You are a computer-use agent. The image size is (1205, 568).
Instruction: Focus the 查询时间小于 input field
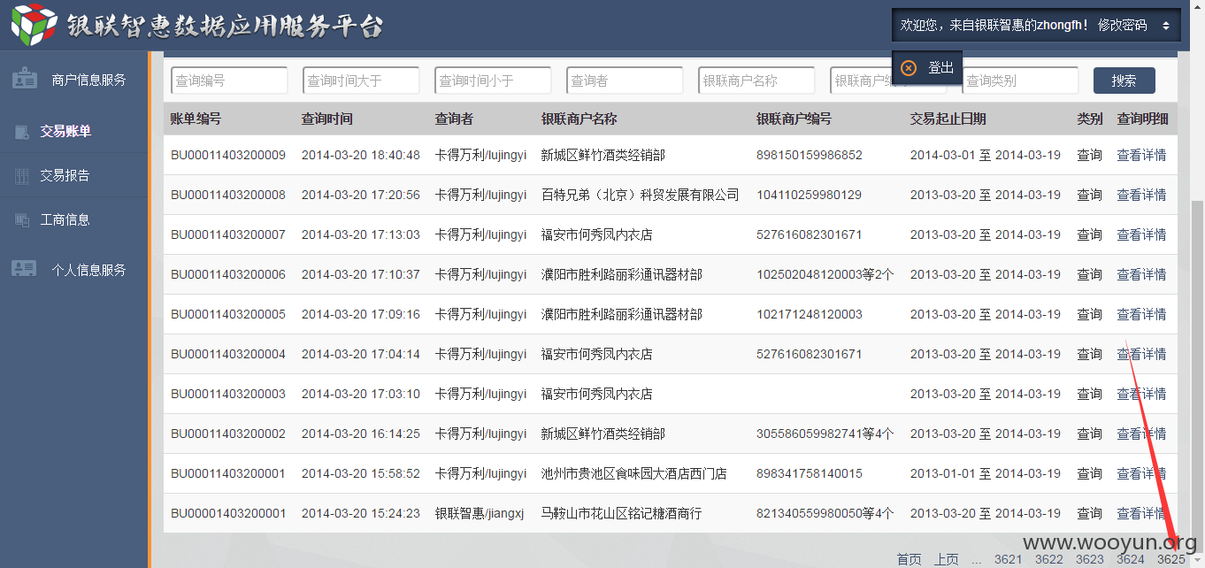(493, 81)
